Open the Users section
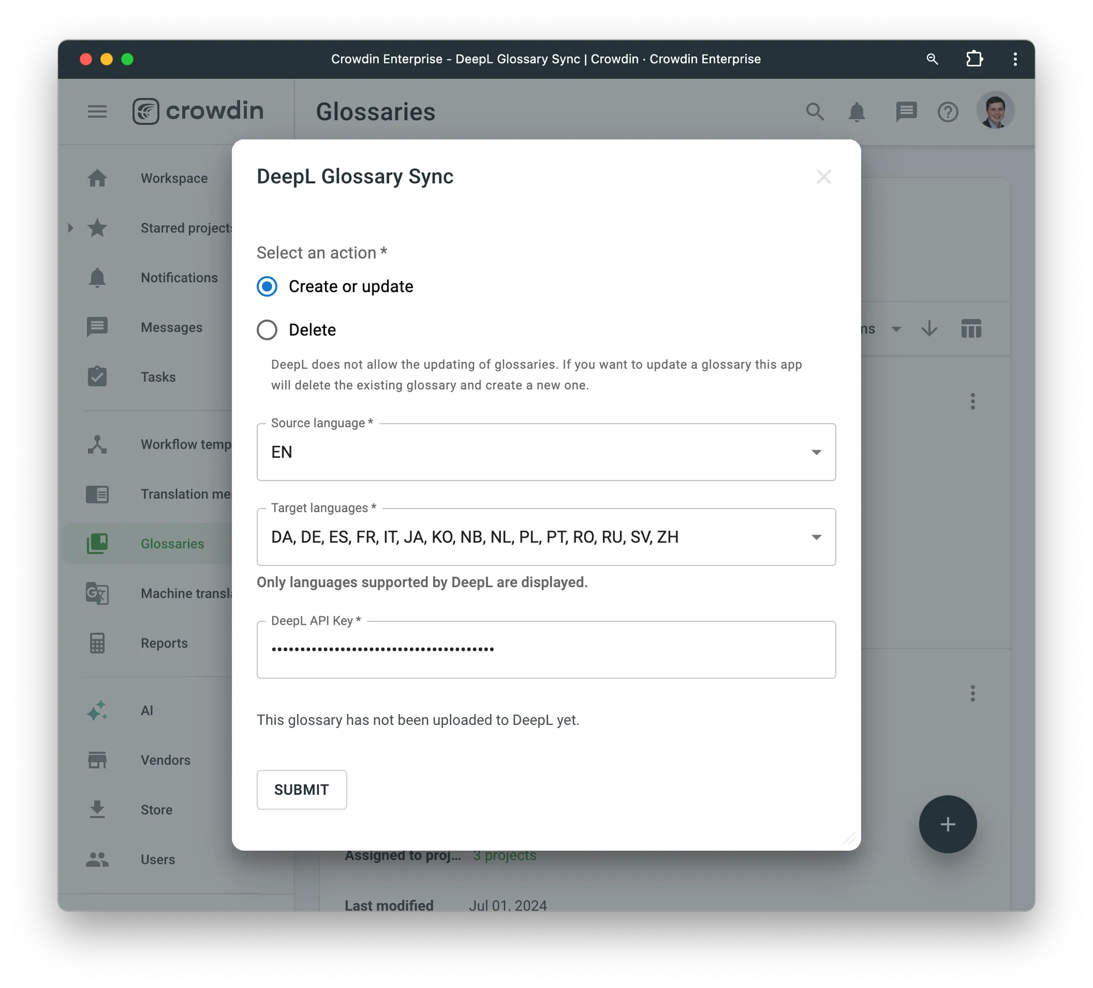Screen dimensions: 1093x988 coord(157,858)
